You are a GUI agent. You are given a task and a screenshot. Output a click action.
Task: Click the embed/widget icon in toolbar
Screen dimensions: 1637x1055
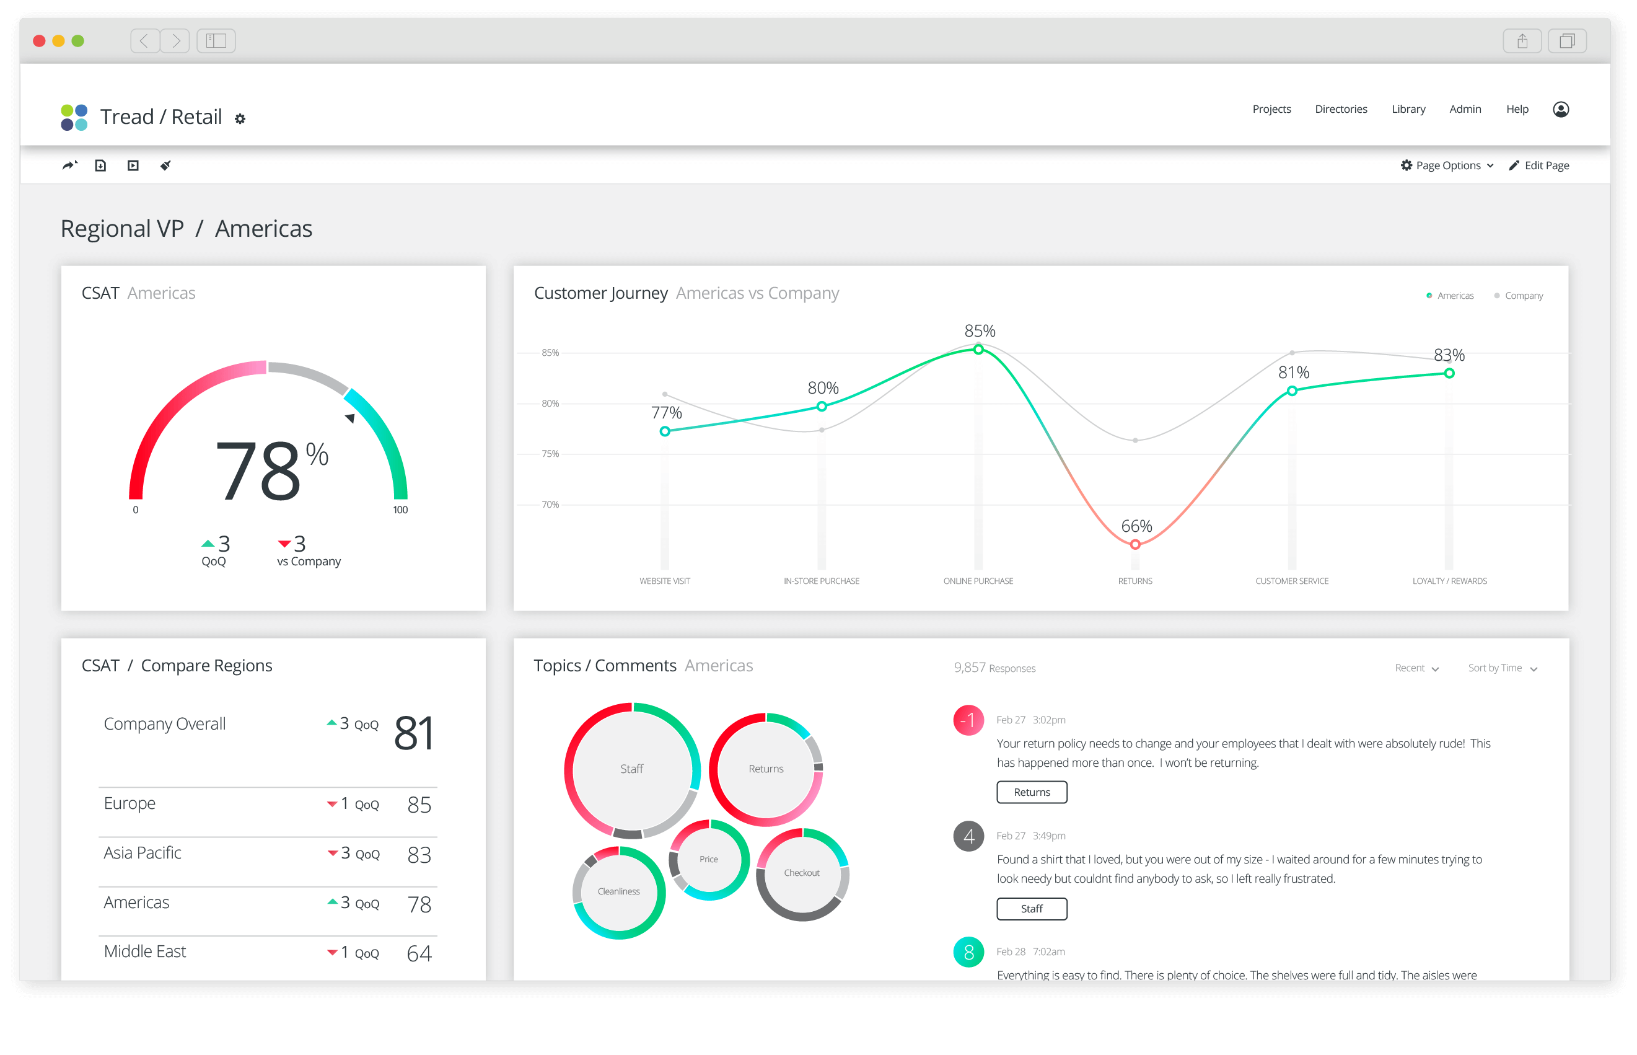134,165
